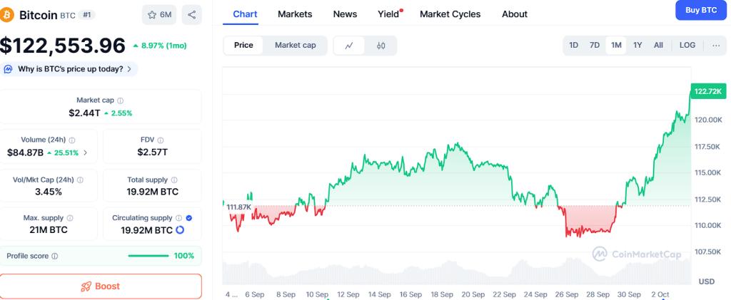The image size is (731, 300).
Task: Open the chart more options menu
Action: pyautogui.click(x=716, y=46)
